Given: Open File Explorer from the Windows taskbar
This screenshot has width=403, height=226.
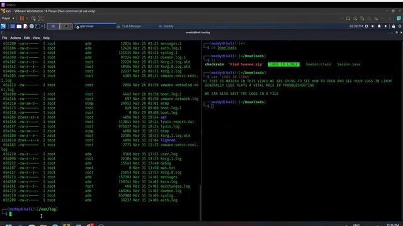Looking at the screenshot, I should pos(43,225).
